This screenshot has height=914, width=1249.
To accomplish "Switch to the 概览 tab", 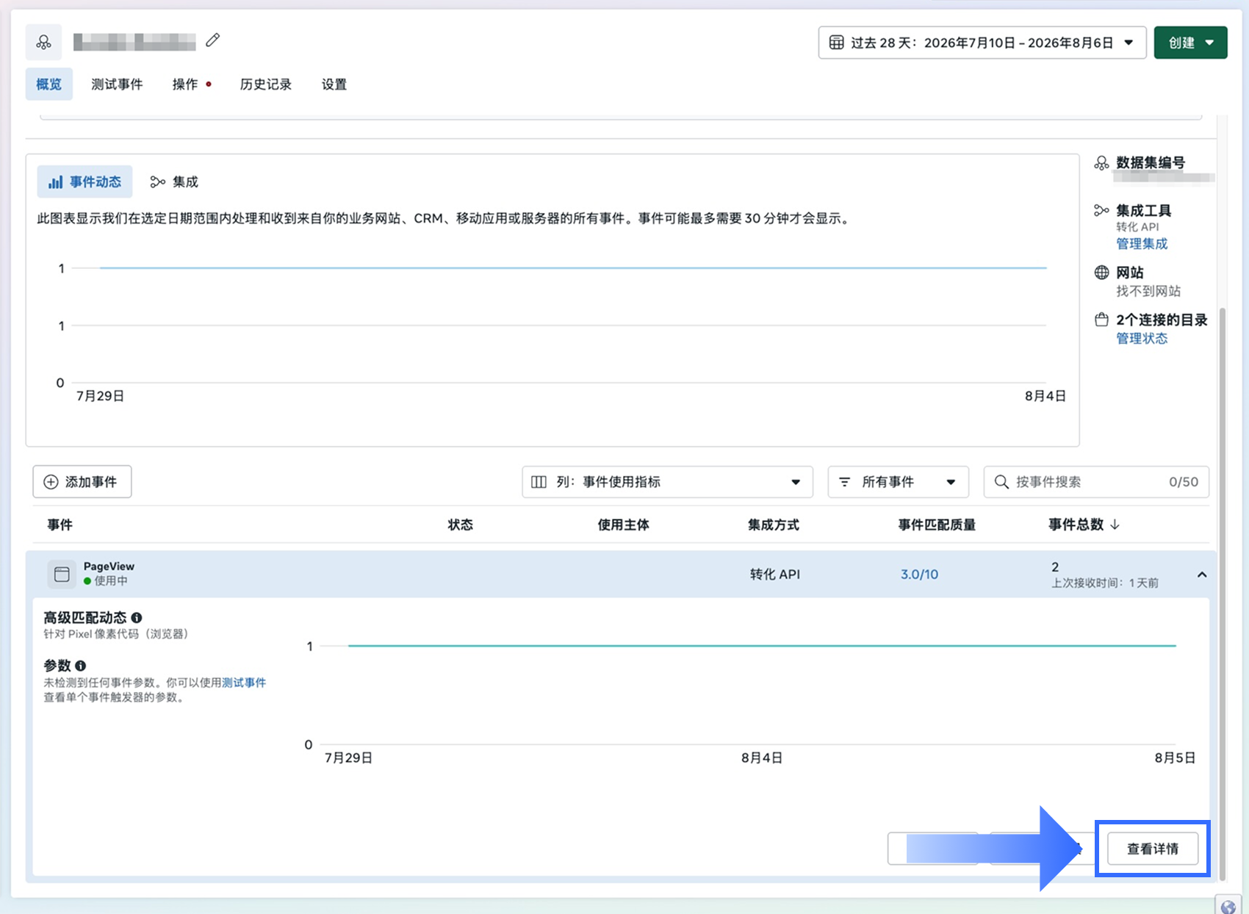I will pos(49,84).
